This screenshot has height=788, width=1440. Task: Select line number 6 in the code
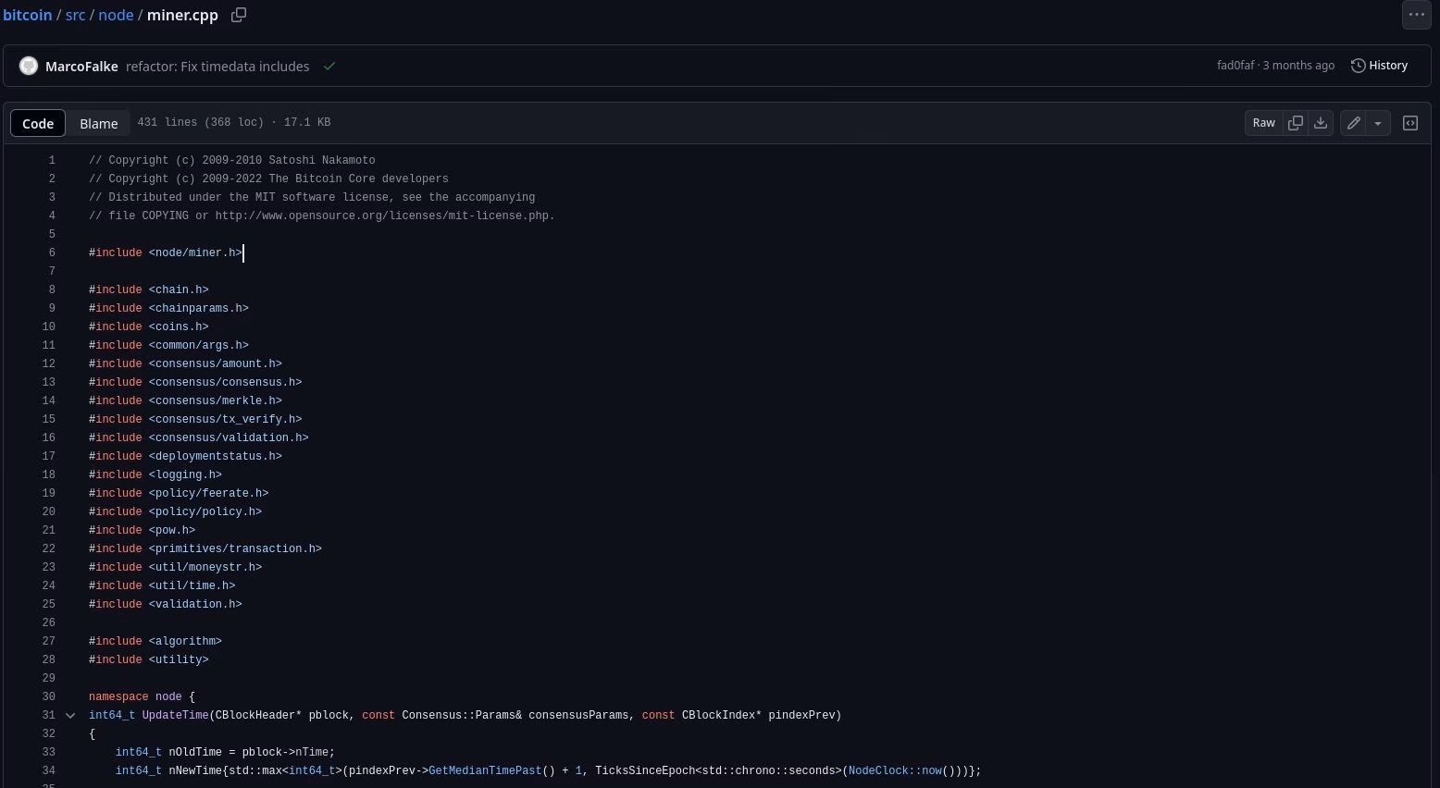52,252
